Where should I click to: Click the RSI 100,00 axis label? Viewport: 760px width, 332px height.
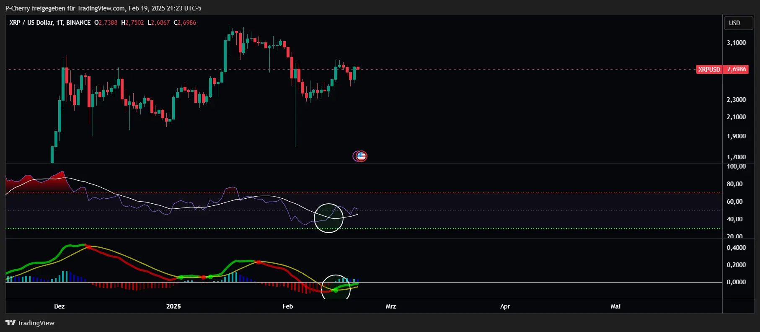(x=736, y=166)
